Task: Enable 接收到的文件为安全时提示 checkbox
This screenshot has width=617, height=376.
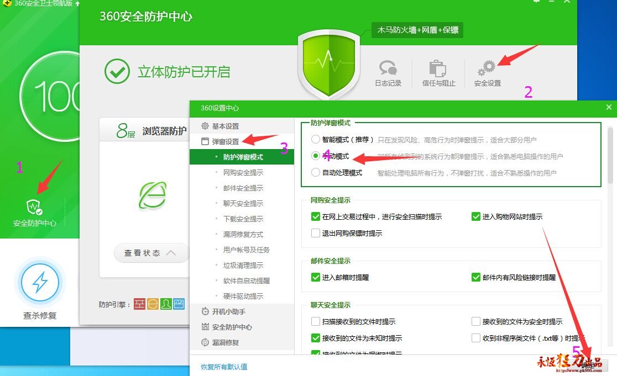Action: click(x=475, y=321)
